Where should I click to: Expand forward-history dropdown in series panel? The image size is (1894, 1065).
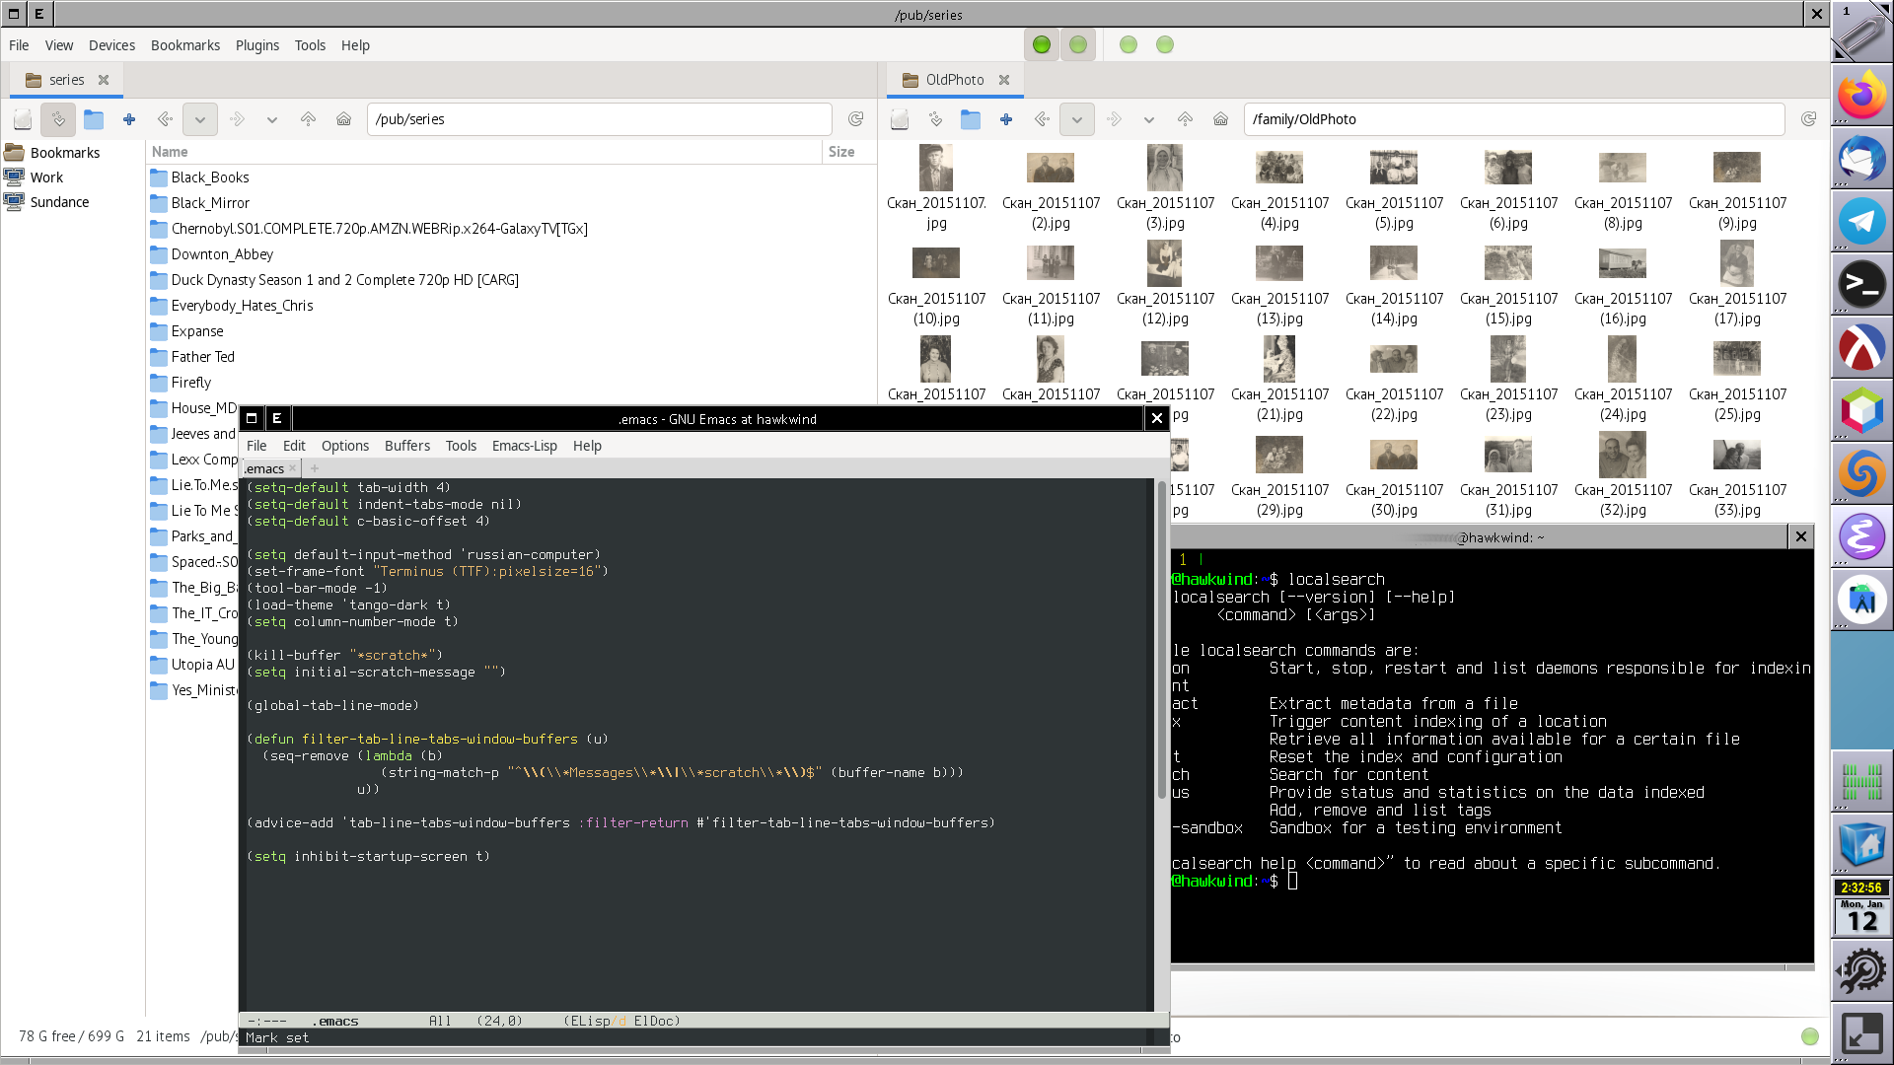pyautogui.click(x=272, y=119)
